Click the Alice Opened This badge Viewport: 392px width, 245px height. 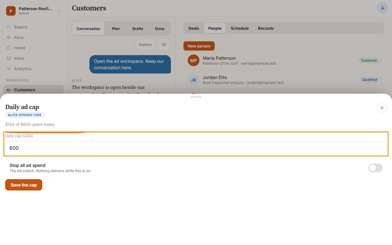(x=25, y=115)
